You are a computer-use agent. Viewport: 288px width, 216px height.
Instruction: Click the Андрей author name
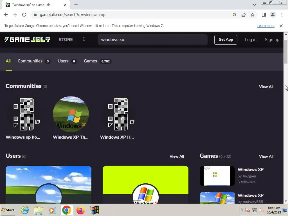pyautogui.click(x=249, y=176)
